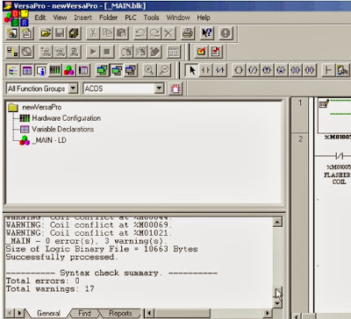Switch to the Reports tab
The width and height of the screenshot is (351, 319).
[120, 313]
